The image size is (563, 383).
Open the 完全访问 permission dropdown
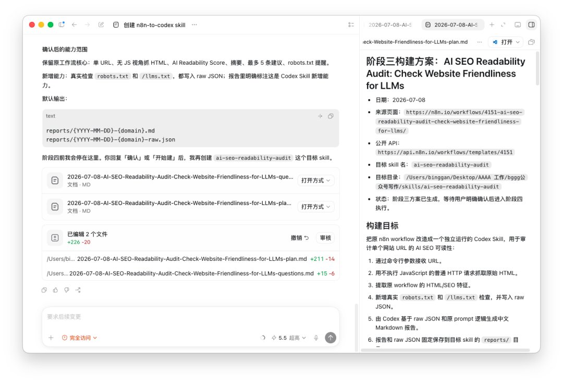[79, 338]
